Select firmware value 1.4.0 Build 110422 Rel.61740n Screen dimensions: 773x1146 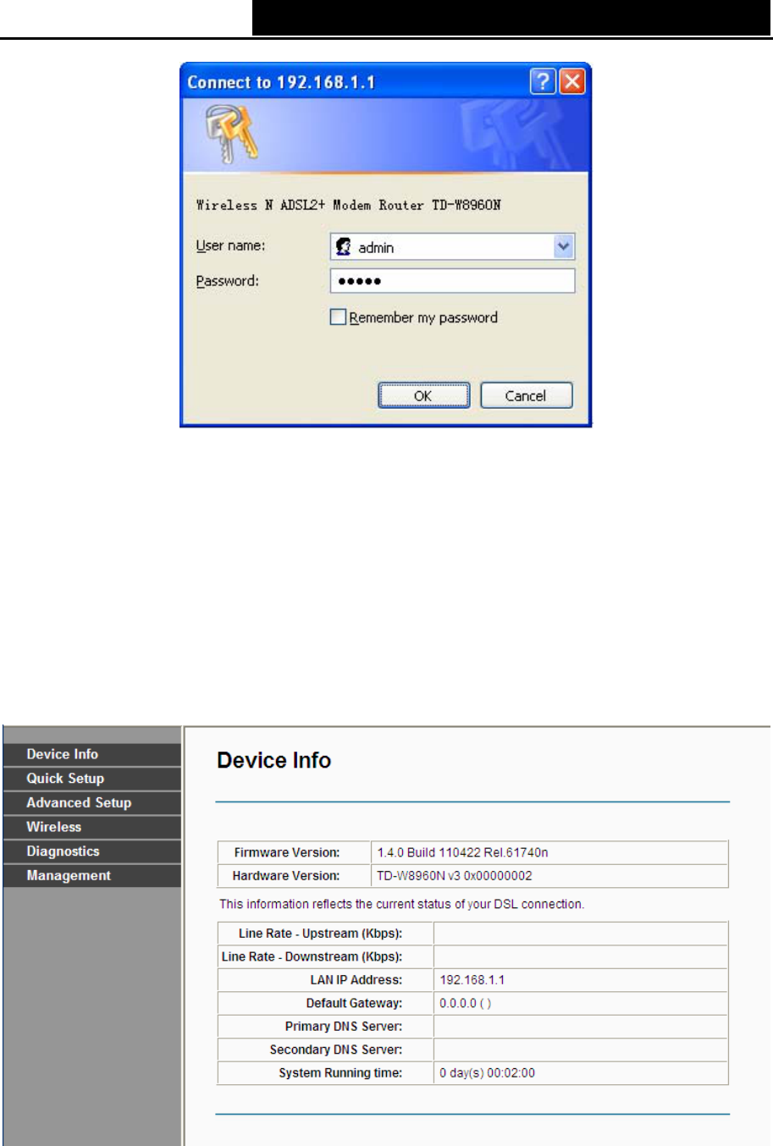pyautogui.click(x=462, y=852)
